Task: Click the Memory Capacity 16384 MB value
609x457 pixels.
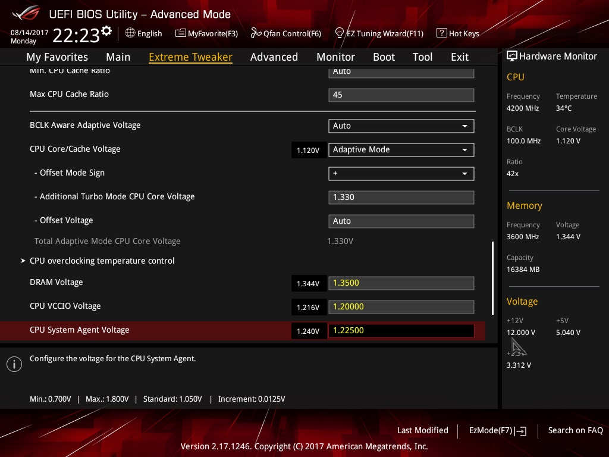Action: (523, 270)
